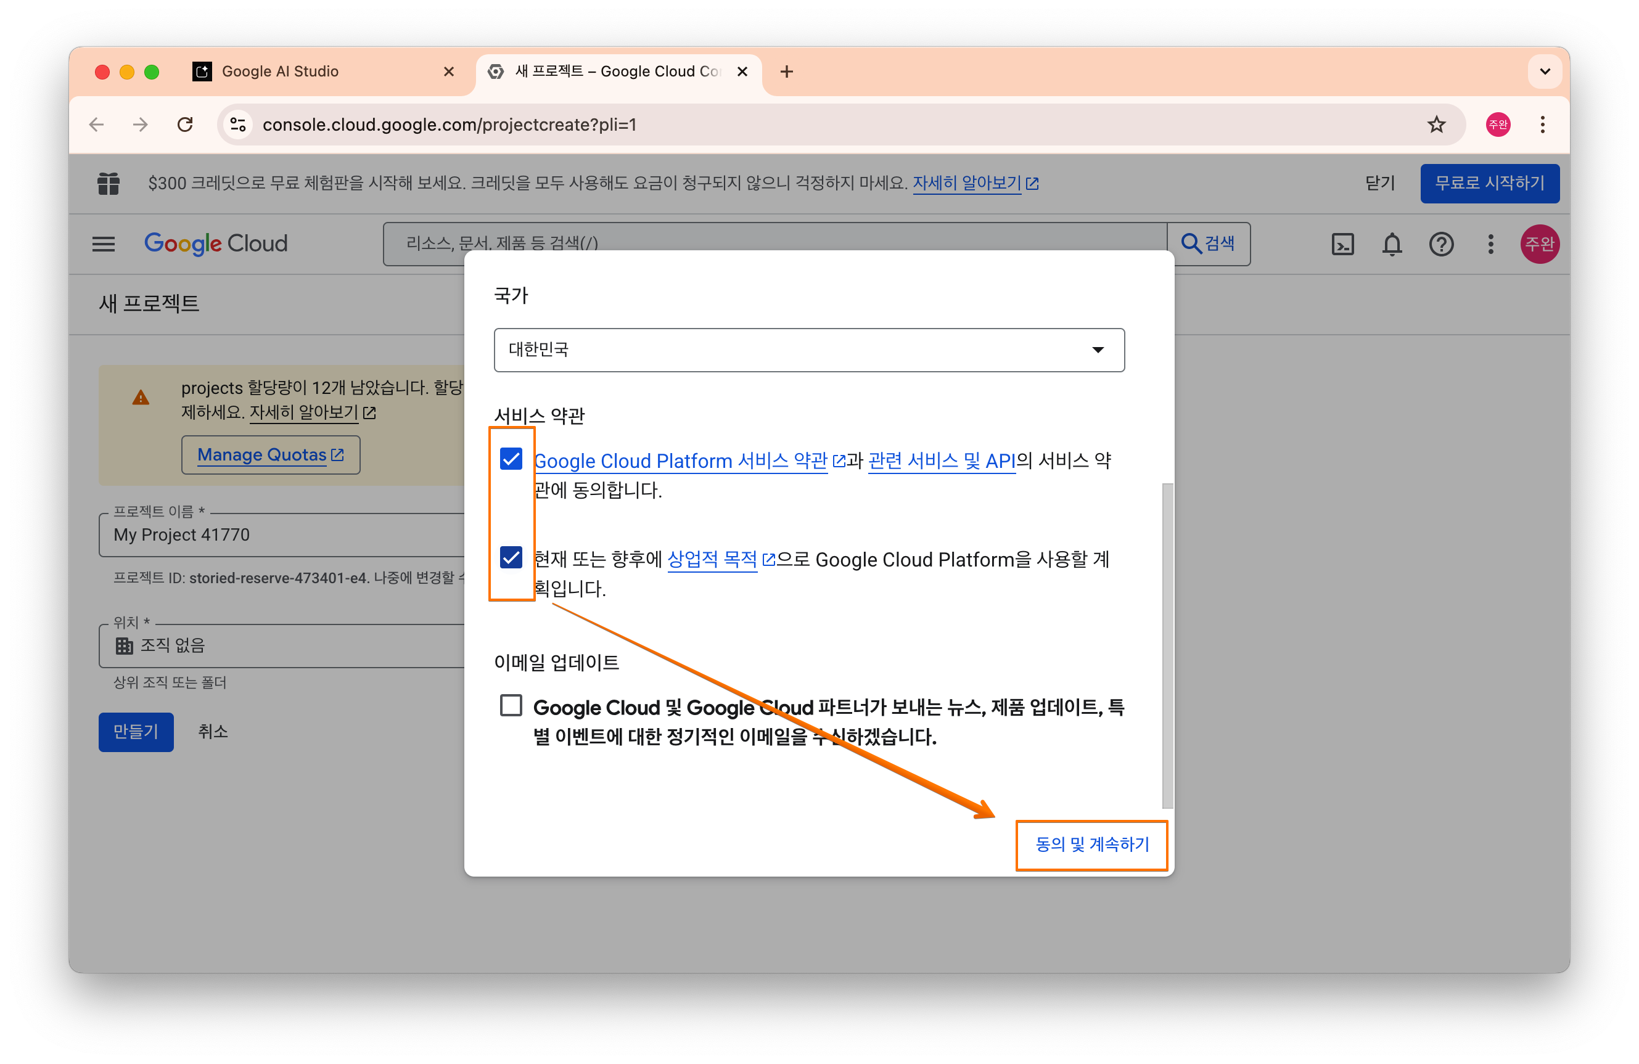Enable the email updates checkbox
This screenshot has height=1064, width=1639.
(x=511, y=705)
